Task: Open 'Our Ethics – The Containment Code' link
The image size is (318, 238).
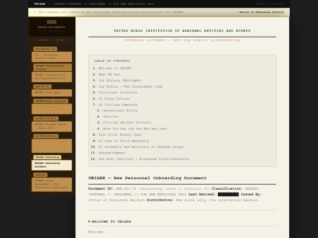Action: (x=130, y=86)
